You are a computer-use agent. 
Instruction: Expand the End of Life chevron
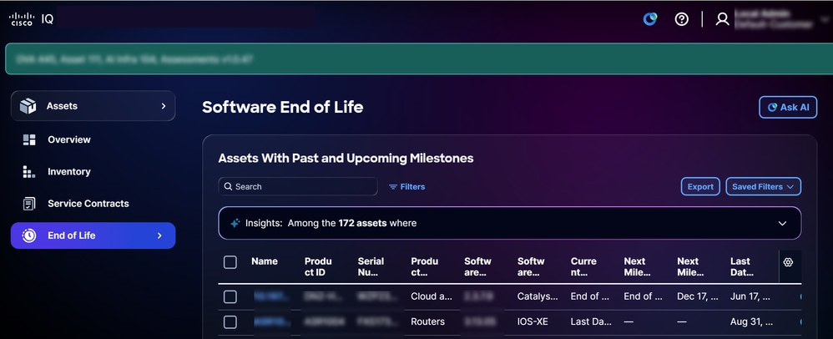pos(159,235)
